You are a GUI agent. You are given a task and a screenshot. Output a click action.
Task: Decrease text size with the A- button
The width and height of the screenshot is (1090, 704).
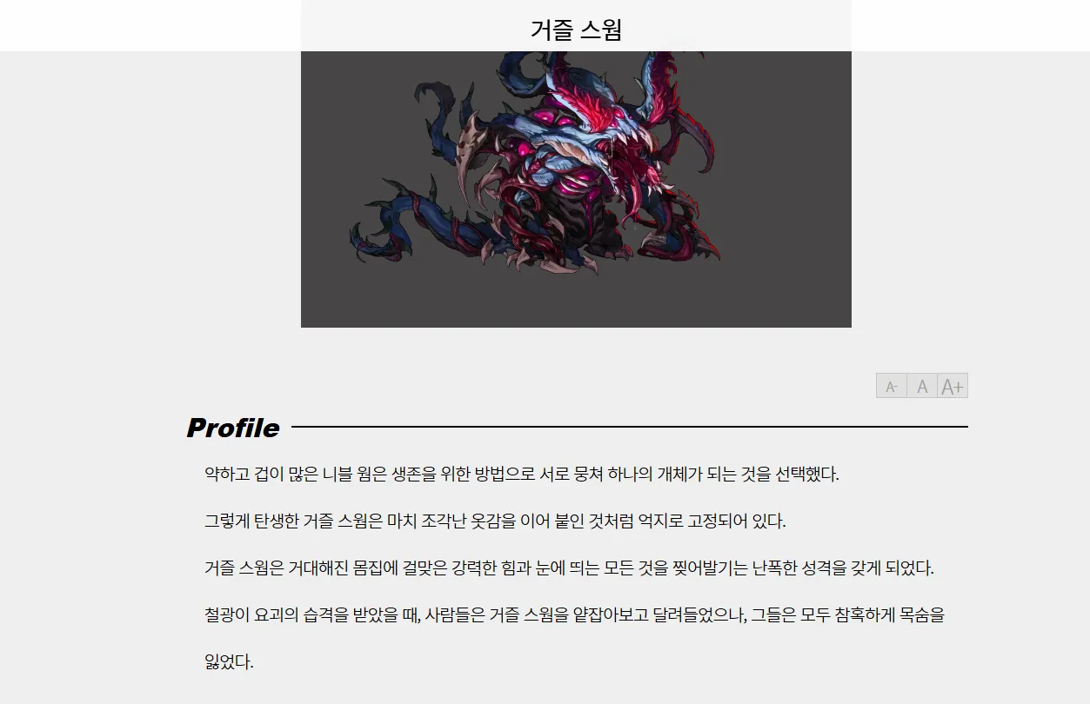click(892, 386)
